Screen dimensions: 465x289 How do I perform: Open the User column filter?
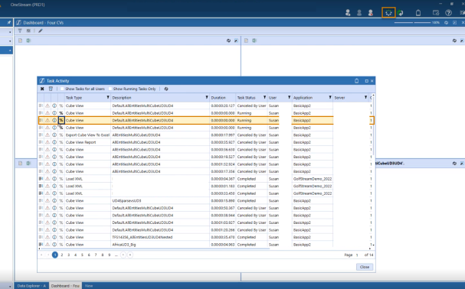click(289, 97)
